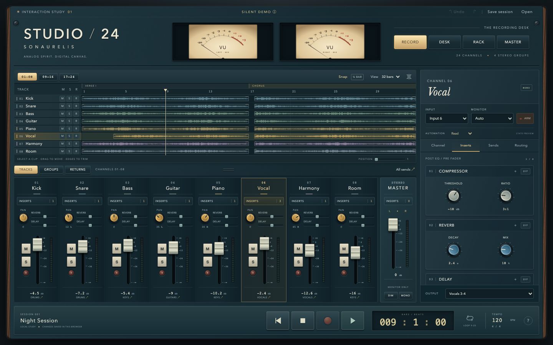Screen dimensions: 553x345
Task: Toggle the ARM button for channel 06
Action: point(525,118)
